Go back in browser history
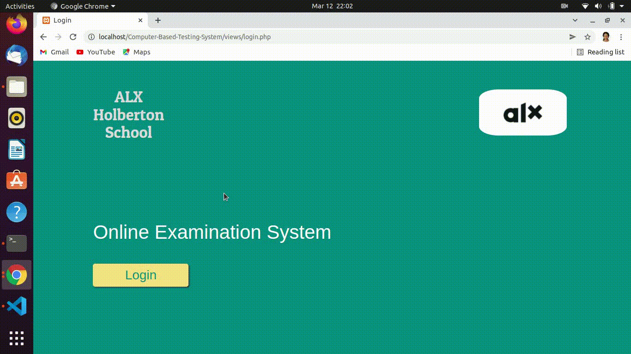Viewport: 631px width, 354px height. [x=43, y=37]
